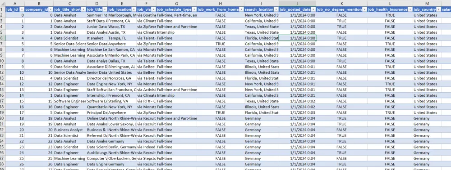The image size is (451, 170).
Task: Click the "Principal Da" cell
Action: pyautogui.click(x=97, y=113)
